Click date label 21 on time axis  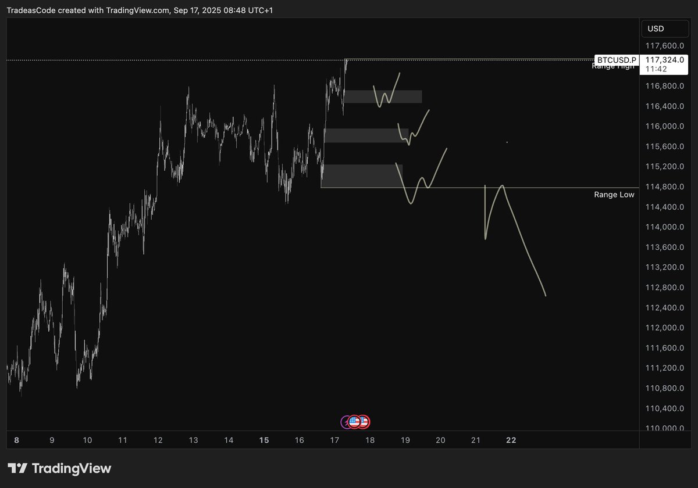[476, 440]
